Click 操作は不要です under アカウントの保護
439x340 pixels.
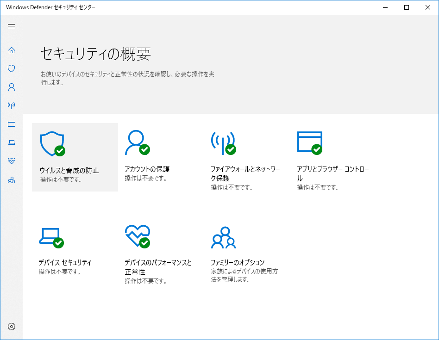(x=145, y=179)
